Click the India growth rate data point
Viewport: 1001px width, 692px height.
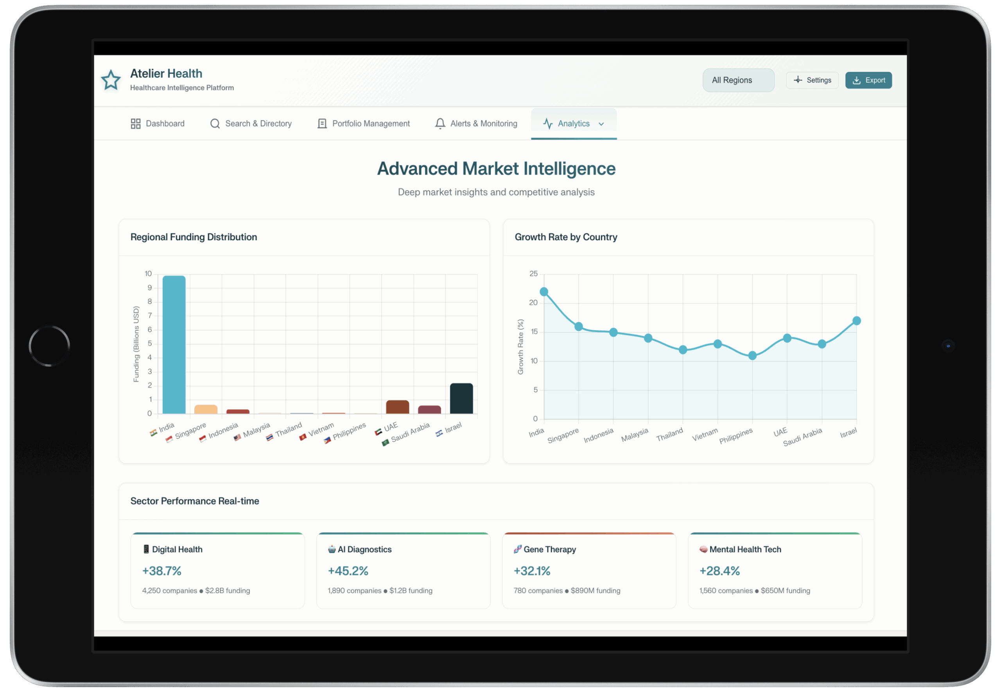(544, 292)
